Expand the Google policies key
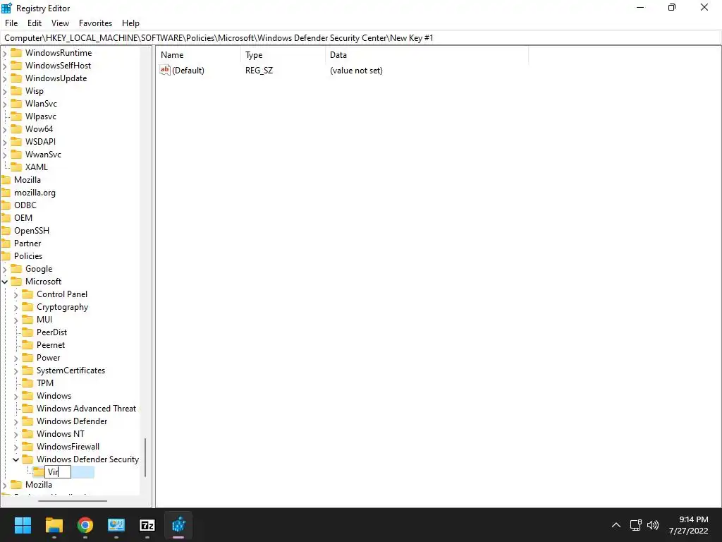722x542 pixels. coord(5,269)
